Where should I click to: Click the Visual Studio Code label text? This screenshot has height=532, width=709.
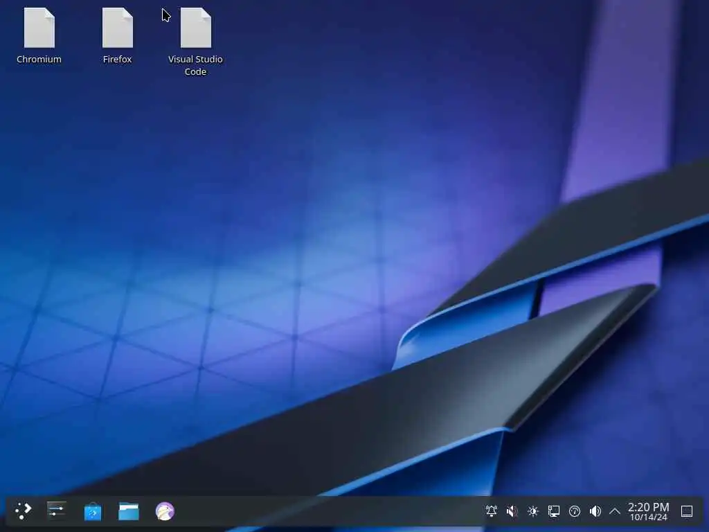195,65
